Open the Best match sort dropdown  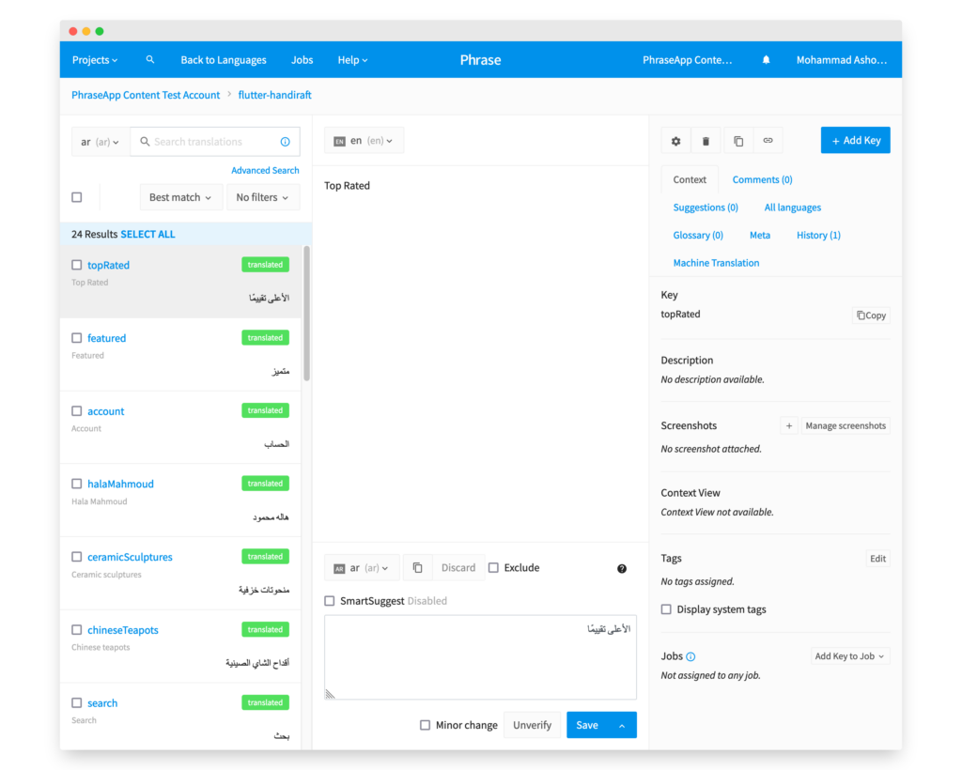click(x=180, y=197)
